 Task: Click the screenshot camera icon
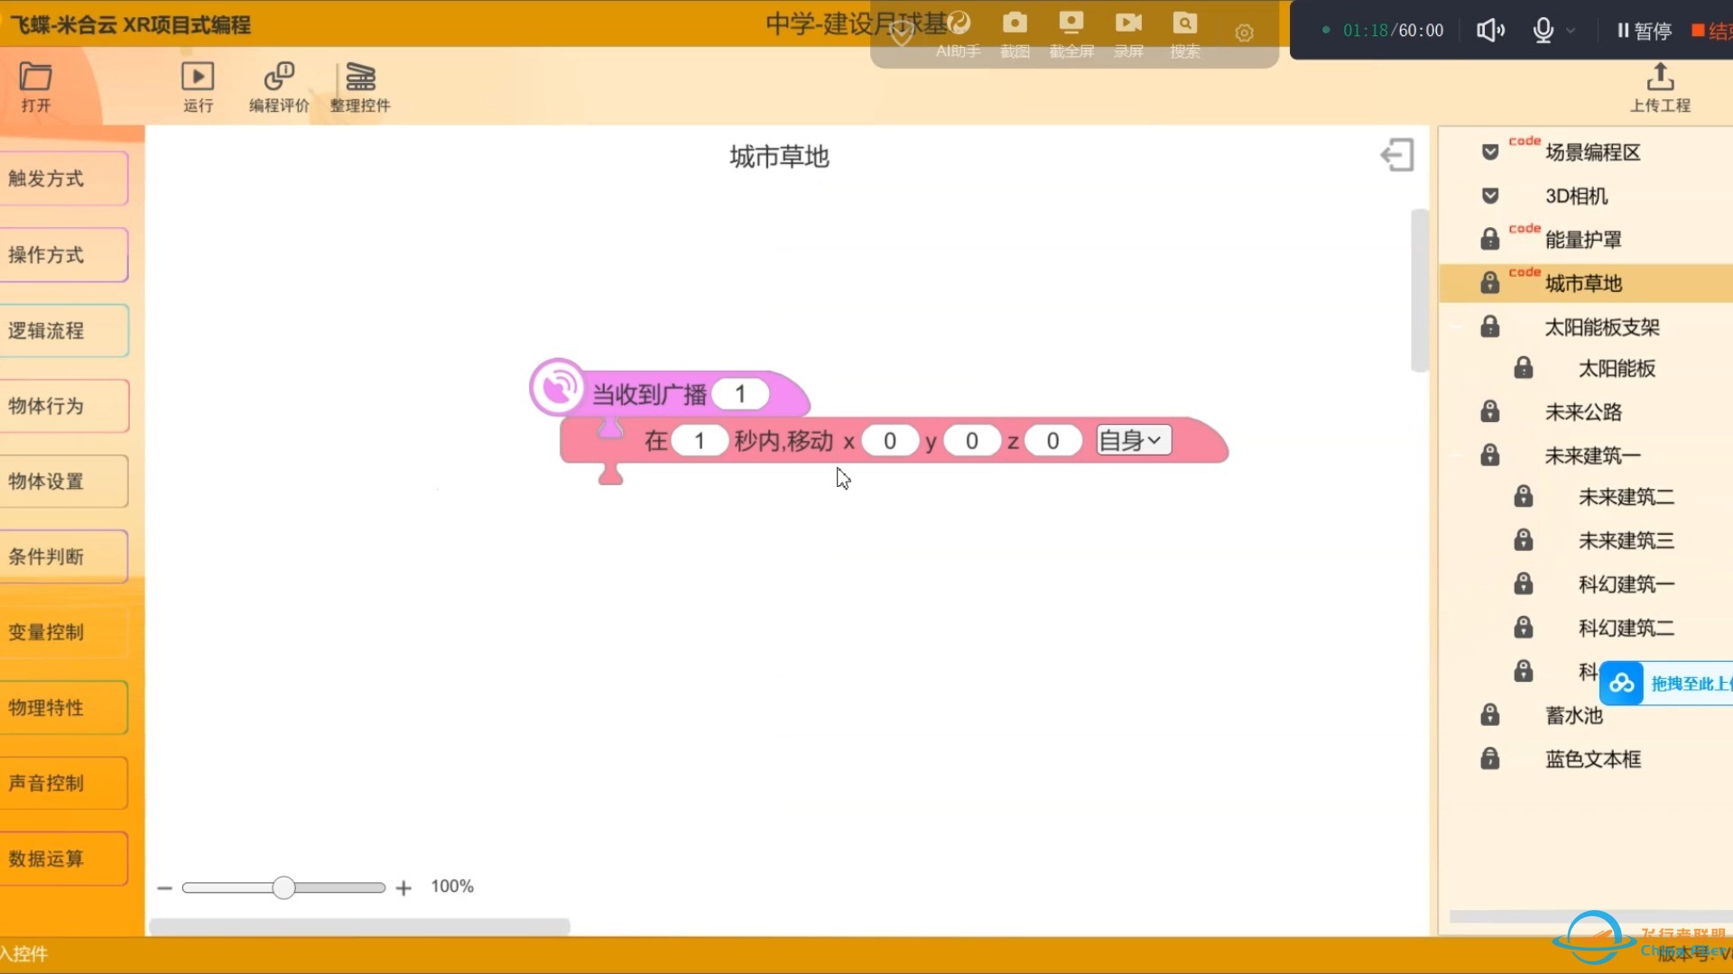pyautogui.click(x=1015, y=24)
